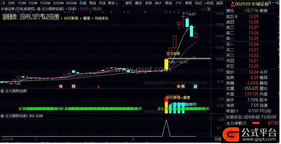Select 买五 price 12.20
The image size is (281, 144).
coord(253,66)
